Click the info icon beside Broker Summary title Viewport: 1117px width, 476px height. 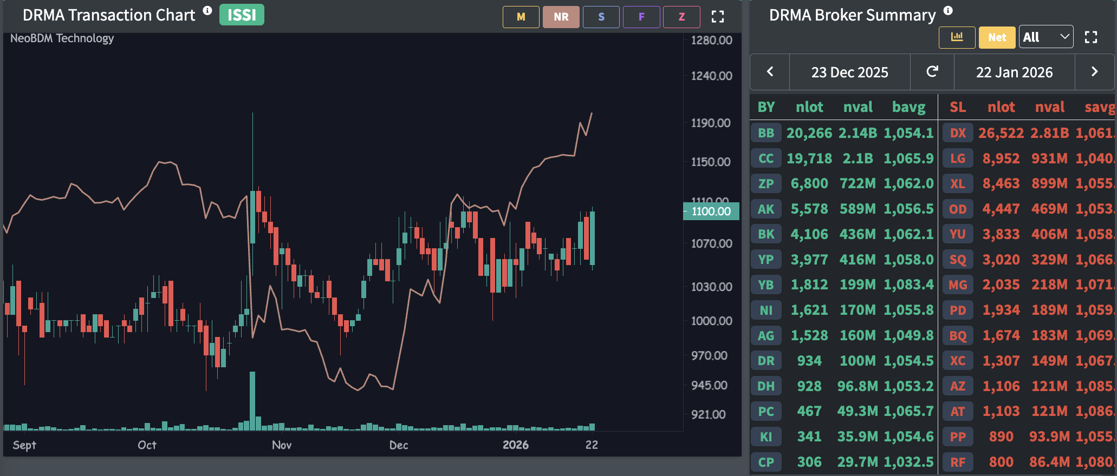947,11
